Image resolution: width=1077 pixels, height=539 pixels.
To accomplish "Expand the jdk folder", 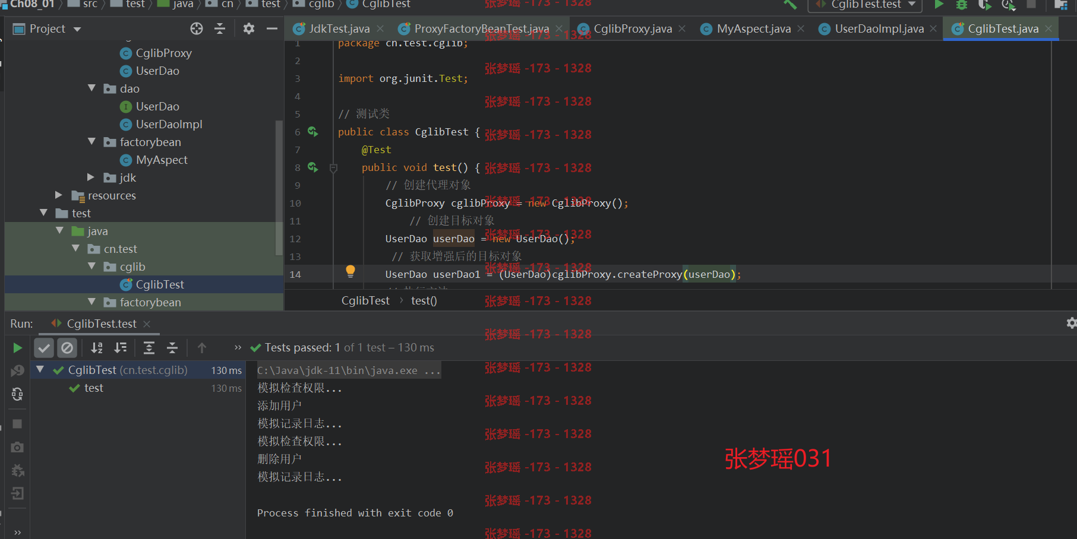I will pyautogui.click(x=91, y=177).
